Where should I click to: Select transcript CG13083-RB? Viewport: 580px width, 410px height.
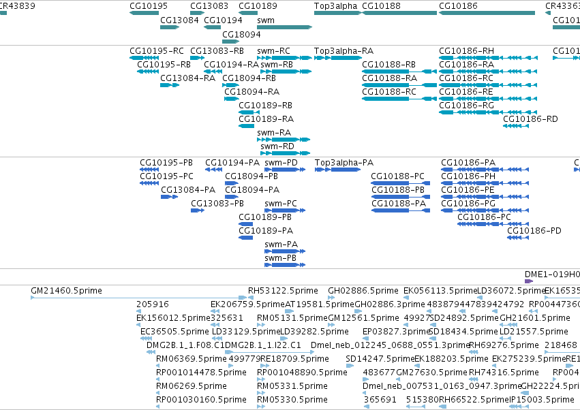pos(197,58)
